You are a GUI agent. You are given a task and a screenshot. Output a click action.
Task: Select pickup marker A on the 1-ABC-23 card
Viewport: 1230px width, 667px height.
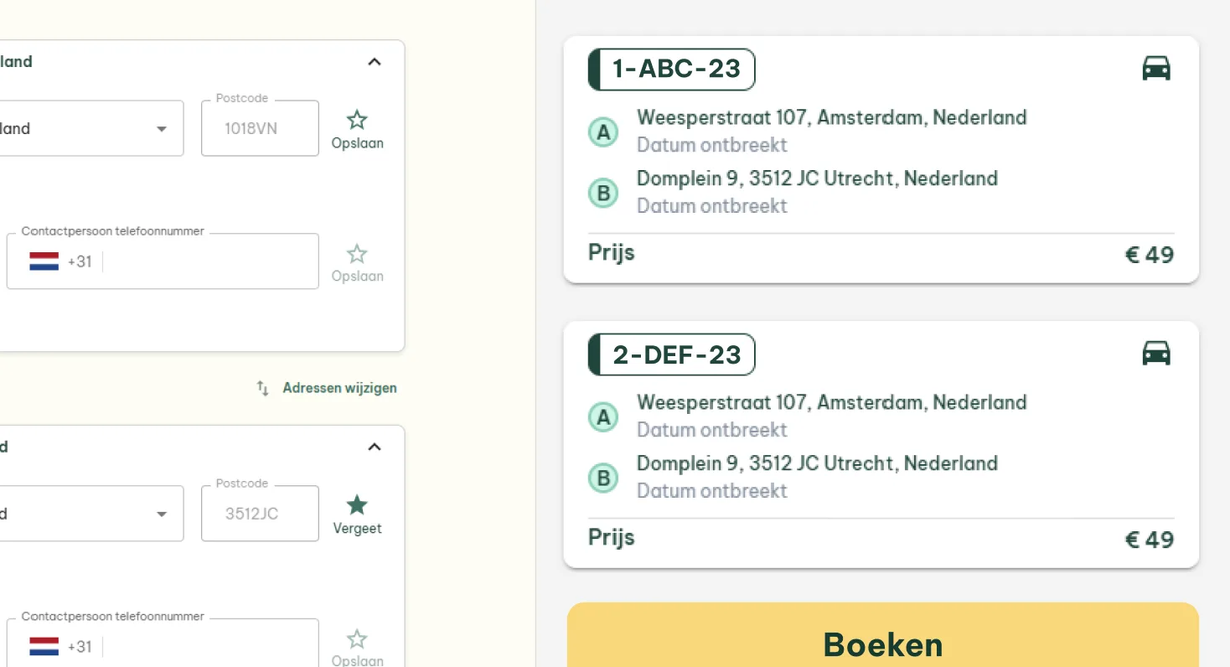coord(603,132)
